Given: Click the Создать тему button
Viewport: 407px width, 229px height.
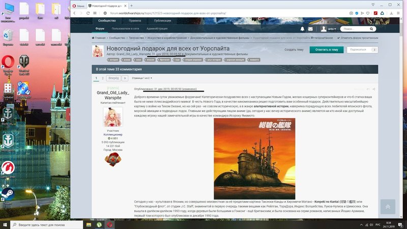Looking at the screenshot, I should click(294, 49).
